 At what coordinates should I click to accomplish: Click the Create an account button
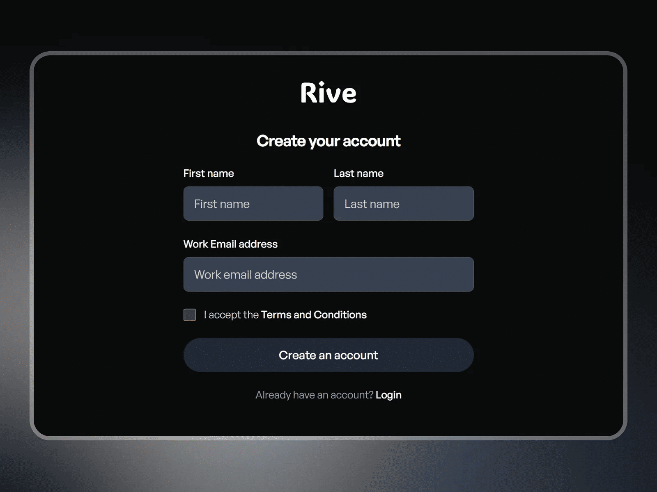[x=328, y=355]
